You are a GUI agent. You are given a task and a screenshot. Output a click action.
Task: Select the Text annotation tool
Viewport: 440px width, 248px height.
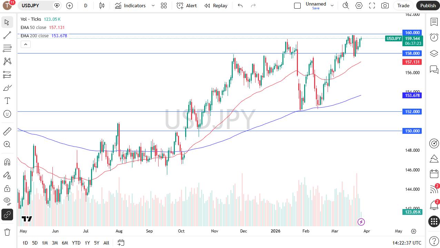tap(7, 101)
